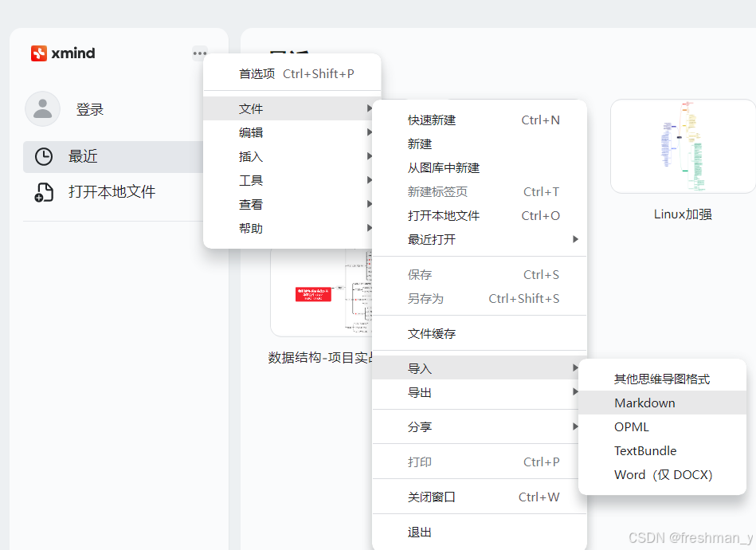Click the Linux加强 file name
The width and height of the screenshot is (756, 550).
(683, 214)
